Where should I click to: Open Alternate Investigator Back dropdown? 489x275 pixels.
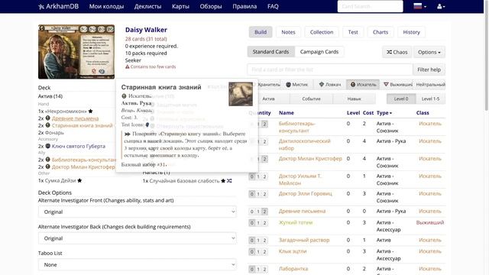click(138, 238)
